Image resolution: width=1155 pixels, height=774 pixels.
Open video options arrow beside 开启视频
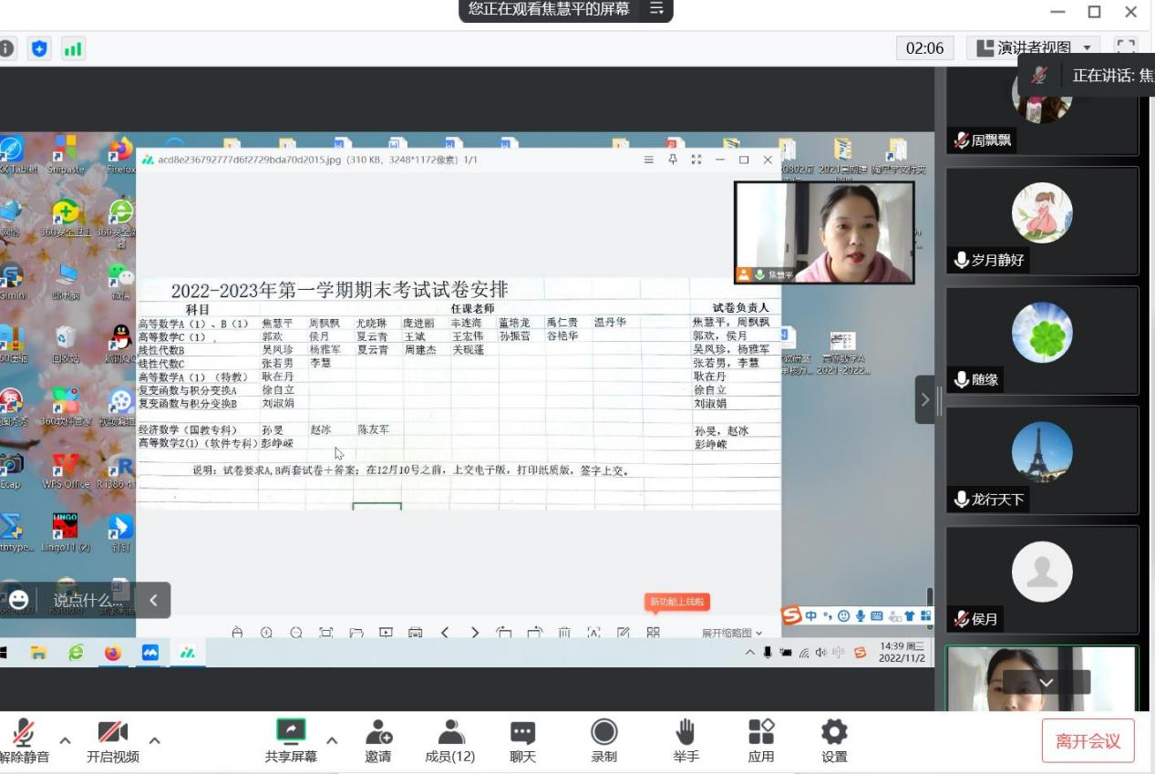tap(154, 739)
